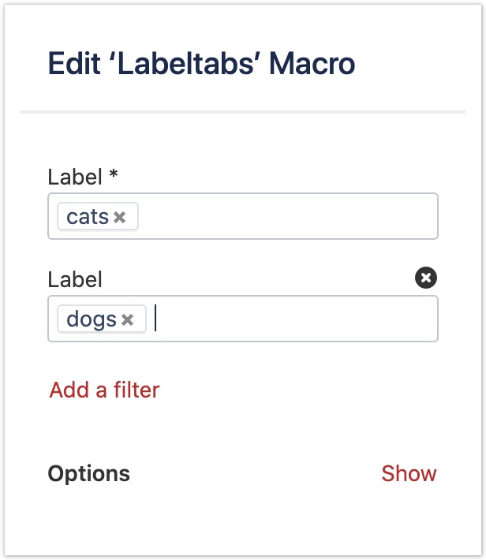Show the Options section
The width and height of the screenshot is (486, 560).
[409, 473]
